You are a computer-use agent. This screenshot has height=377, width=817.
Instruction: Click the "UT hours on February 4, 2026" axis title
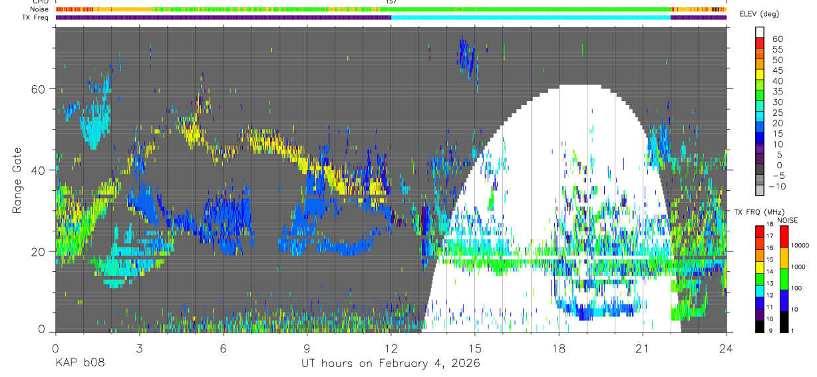391,364
